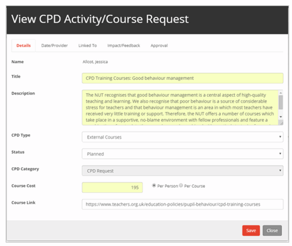Screen dimensions: 292x246
Task: Click inside the Course Link URL field
Action: click(x=182, y=204)
